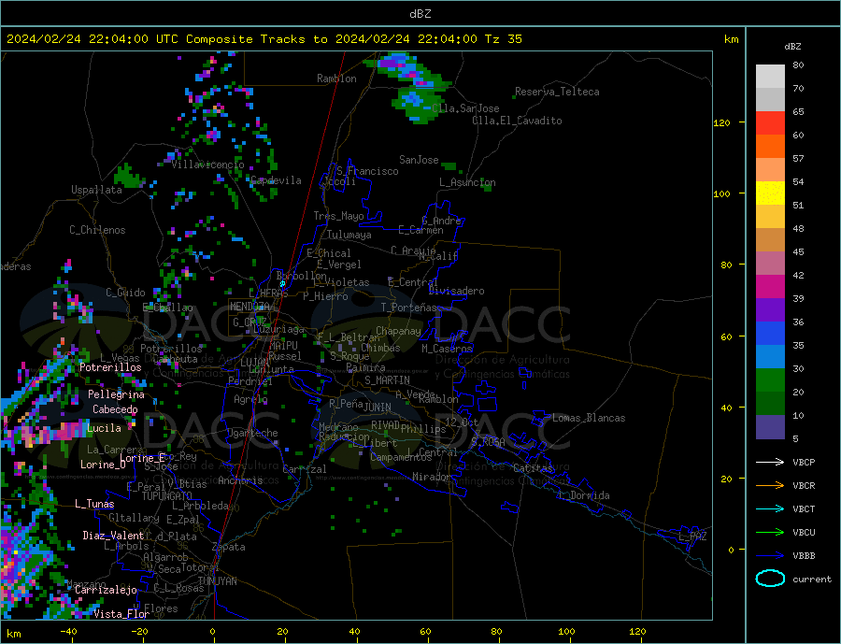The width and height of the screenshot is (841, 644).
Task: Click the 'Carrizal' label on map
Action: click(305, 469)
